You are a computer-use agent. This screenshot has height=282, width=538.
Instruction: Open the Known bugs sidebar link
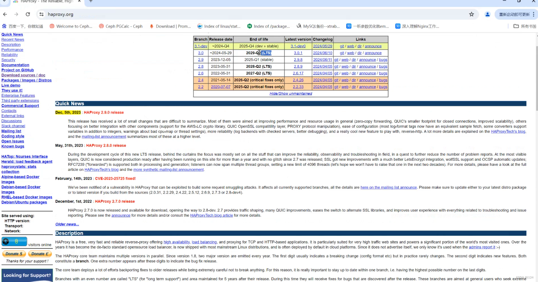pyautogui.click(x=13, y=146)
